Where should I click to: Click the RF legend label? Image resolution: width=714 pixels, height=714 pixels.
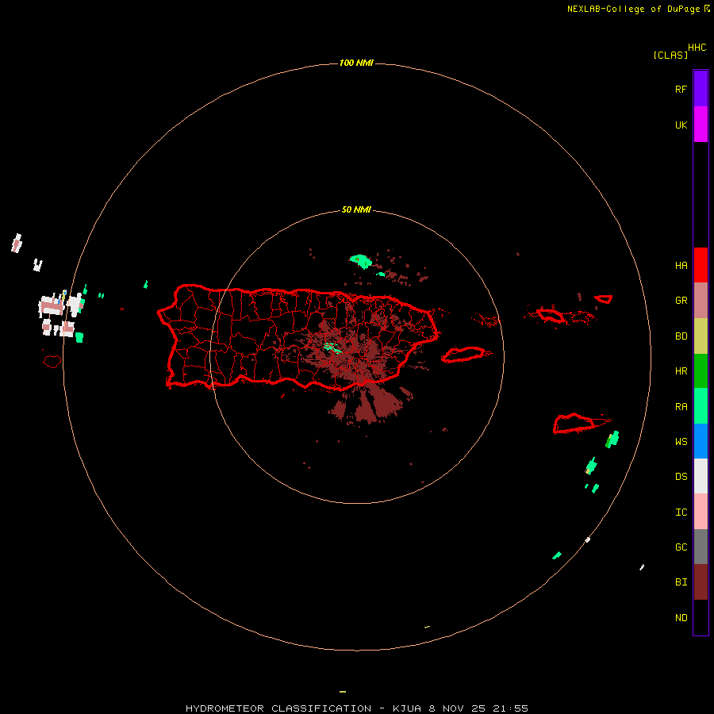tap(681, 89)
